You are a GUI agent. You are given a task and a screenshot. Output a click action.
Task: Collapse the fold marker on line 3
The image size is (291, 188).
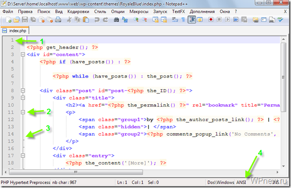coord(23,54)
